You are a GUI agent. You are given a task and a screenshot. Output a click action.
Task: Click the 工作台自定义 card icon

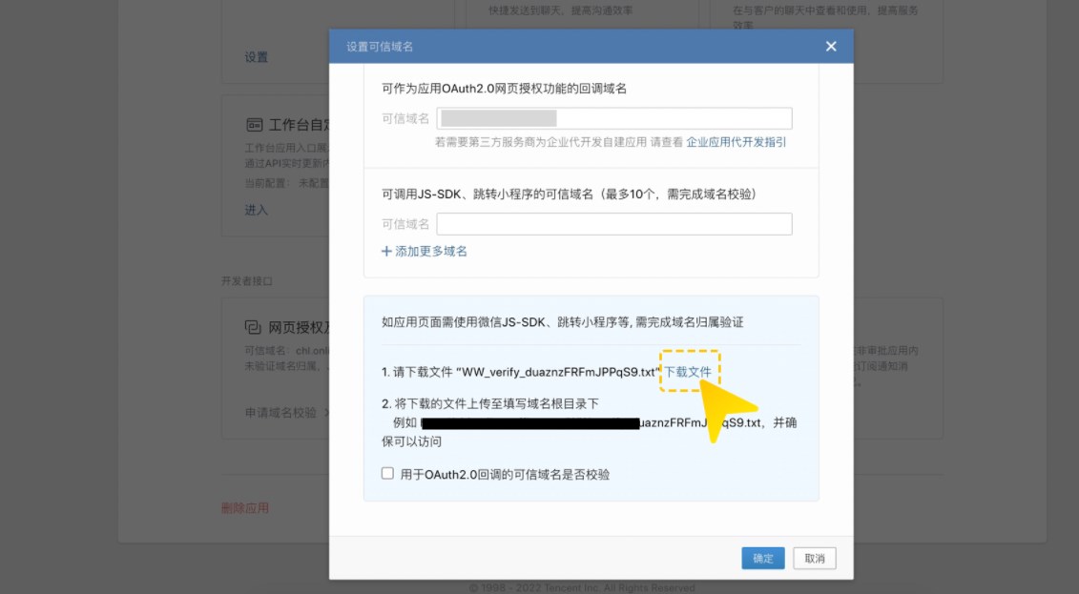tap(254, 125)
